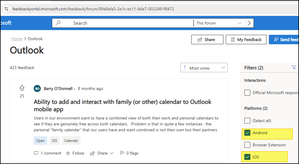
Task: Click the upvote arrow above 25 votes
Action: click(22, 88)
